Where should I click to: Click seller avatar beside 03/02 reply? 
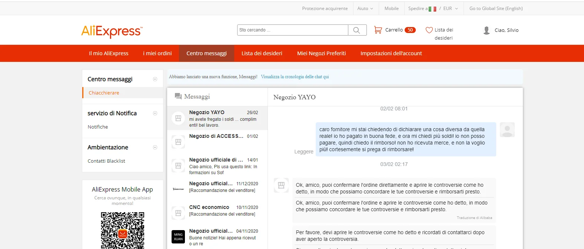point(281,185)
